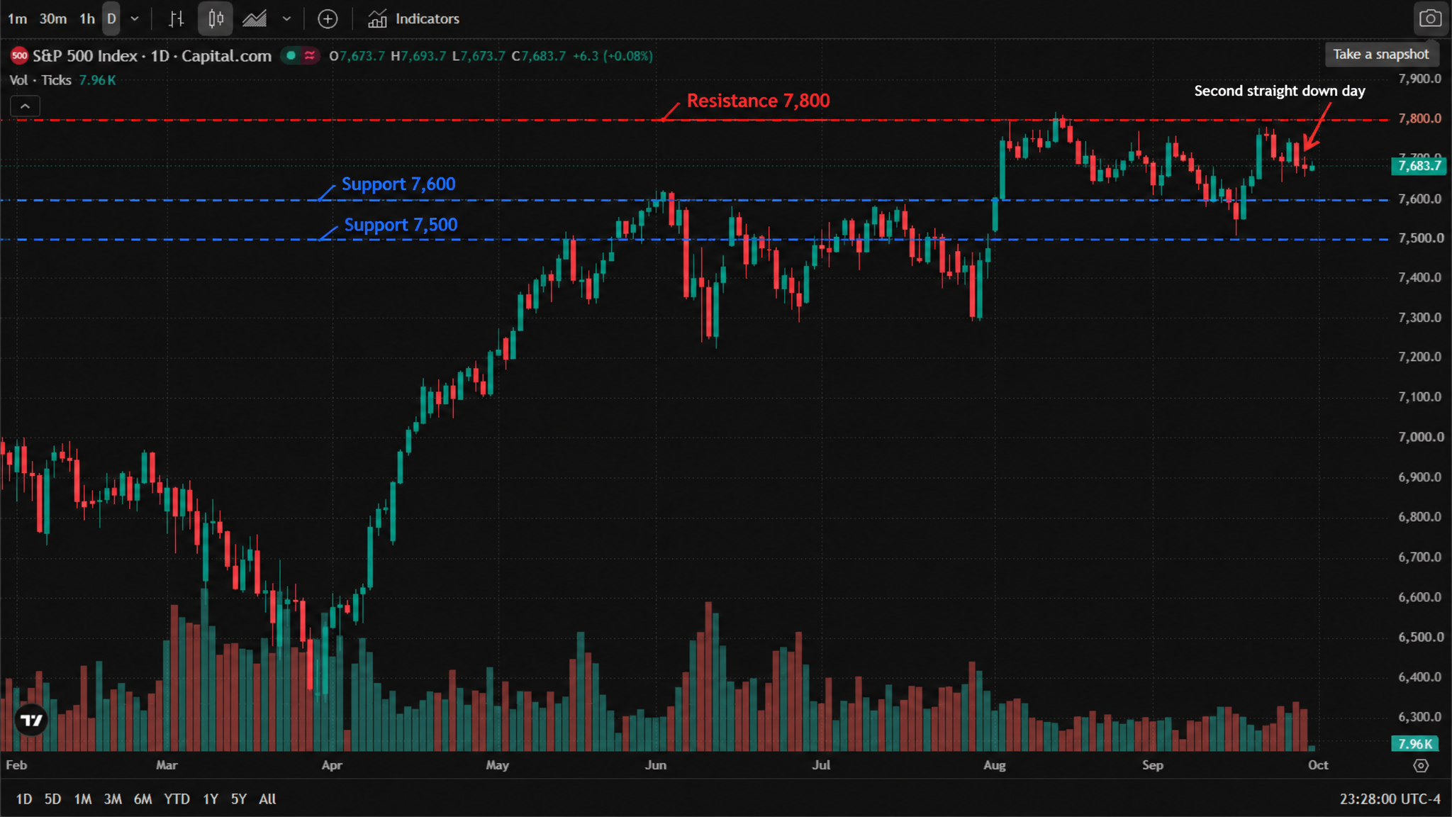Set the range to 1Y
The width and height of the screenshot is (1452, 817).
(211, 799)
